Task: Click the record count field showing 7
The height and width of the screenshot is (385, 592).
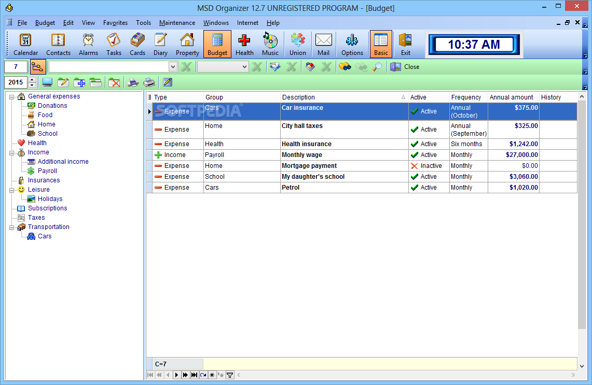Action: click(x=16, y=67)
